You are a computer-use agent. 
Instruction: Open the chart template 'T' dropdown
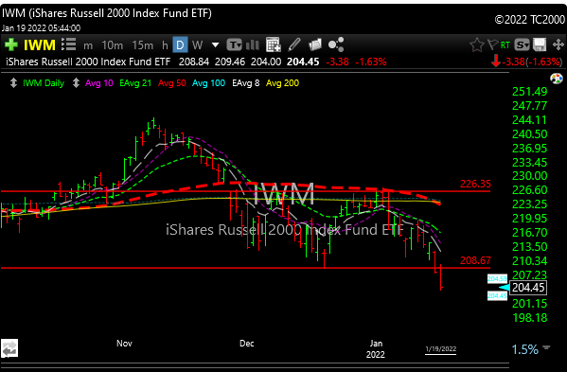(x=235, y=45)
